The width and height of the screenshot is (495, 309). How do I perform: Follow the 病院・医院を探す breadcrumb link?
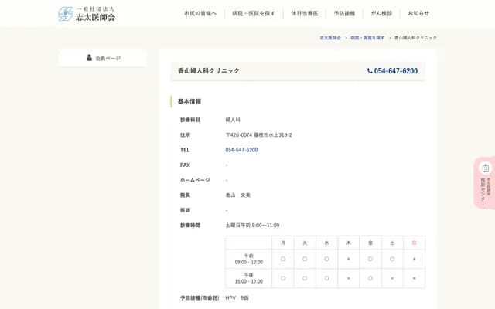[x=367, y=38]
